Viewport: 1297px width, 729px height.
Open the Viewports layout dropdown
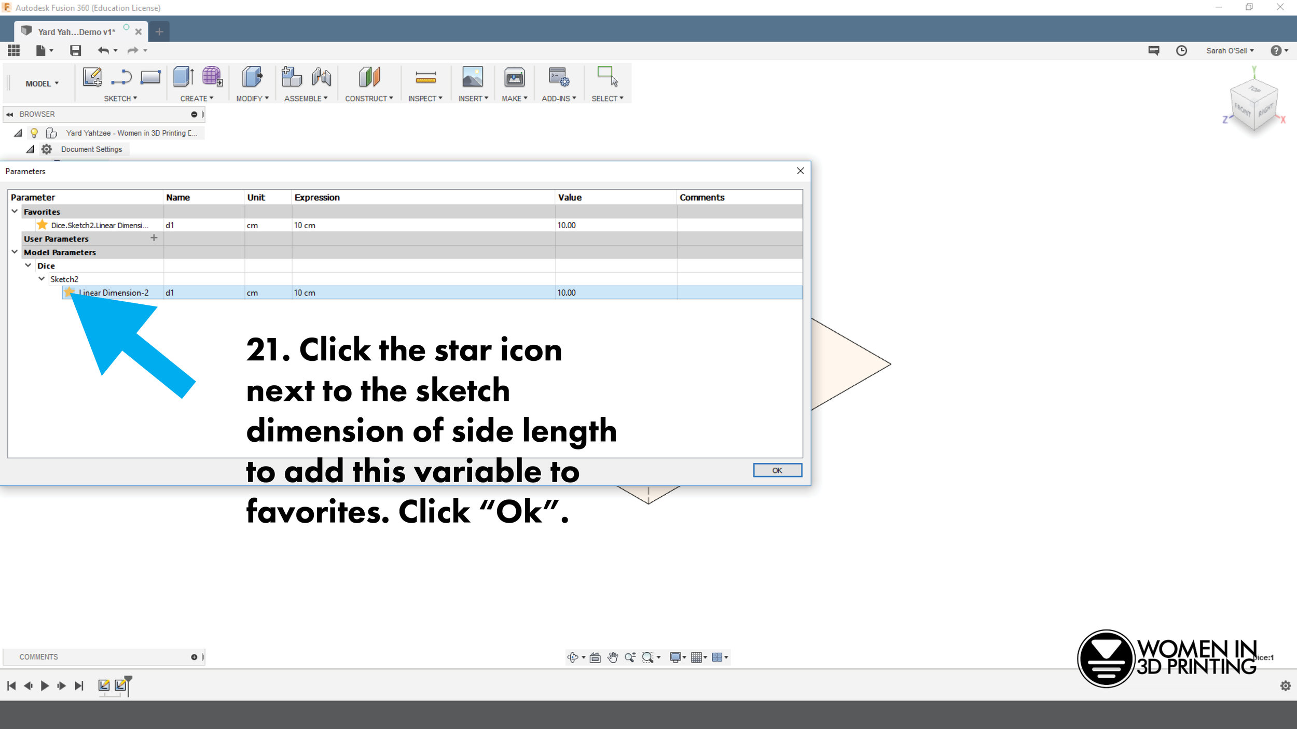click(x=720, y=657)
